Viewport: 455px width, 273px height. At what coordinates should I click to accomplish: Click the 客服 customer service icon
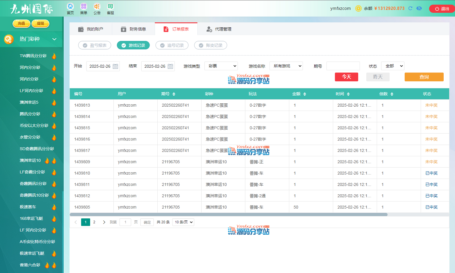coord(110,7)
